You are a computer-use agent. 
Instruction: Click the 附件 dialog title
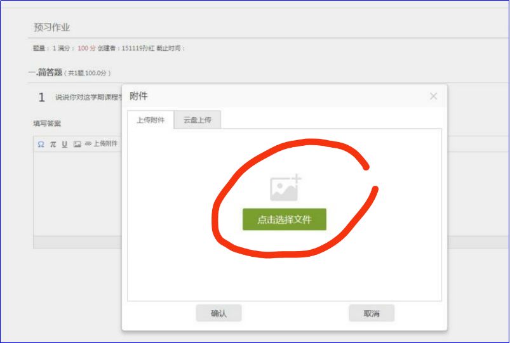138,96
